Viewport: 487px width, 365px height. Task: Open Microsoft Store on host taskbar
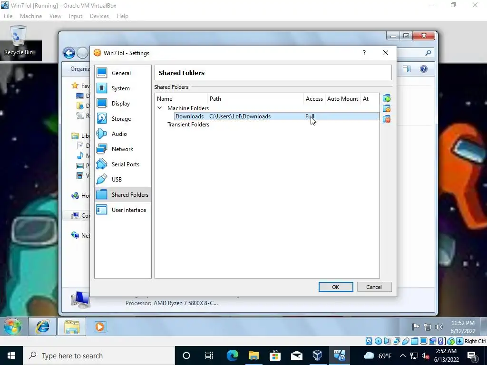pos(275,355)
